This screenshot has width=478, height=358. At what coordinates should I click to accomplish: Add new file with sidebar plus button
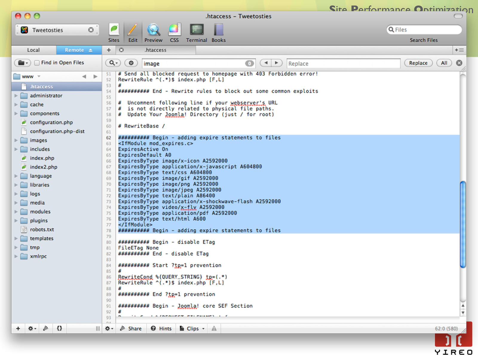coord(18,328)
